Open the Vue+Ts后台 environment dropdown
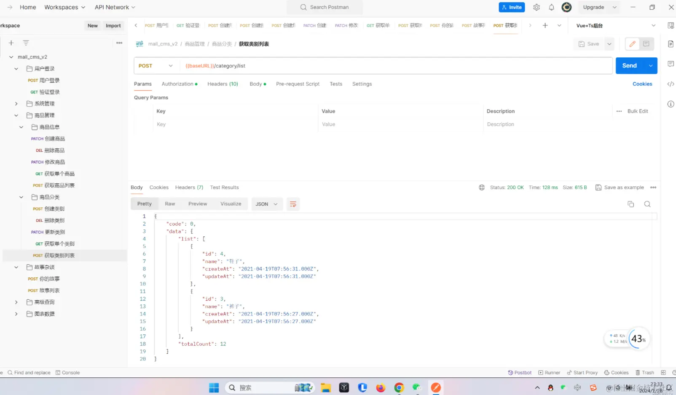 click(616, 26)
